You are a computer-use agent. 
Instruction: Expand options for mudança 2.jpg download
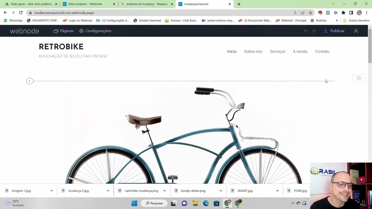point(108,191)
